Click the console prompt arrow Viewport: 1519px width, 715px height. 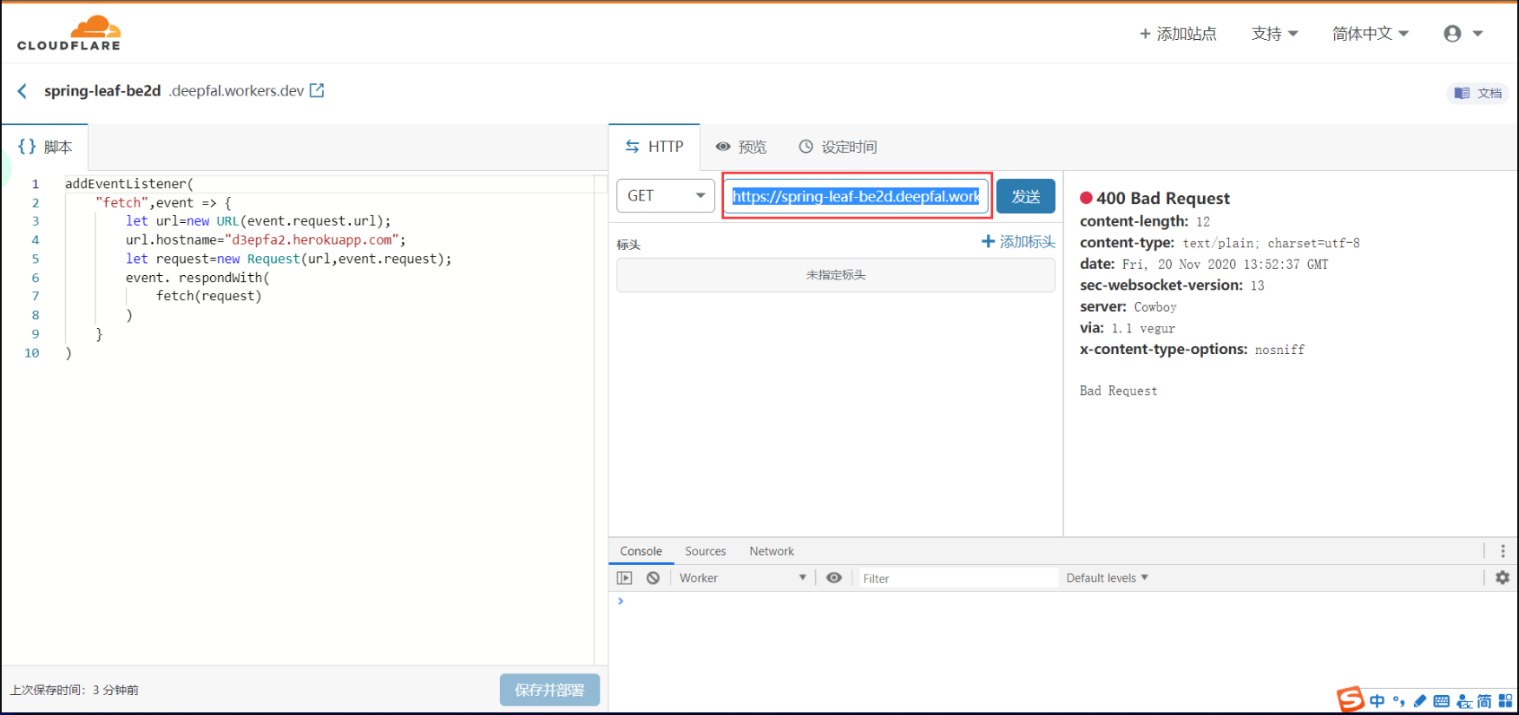click(x=621, y=601)
